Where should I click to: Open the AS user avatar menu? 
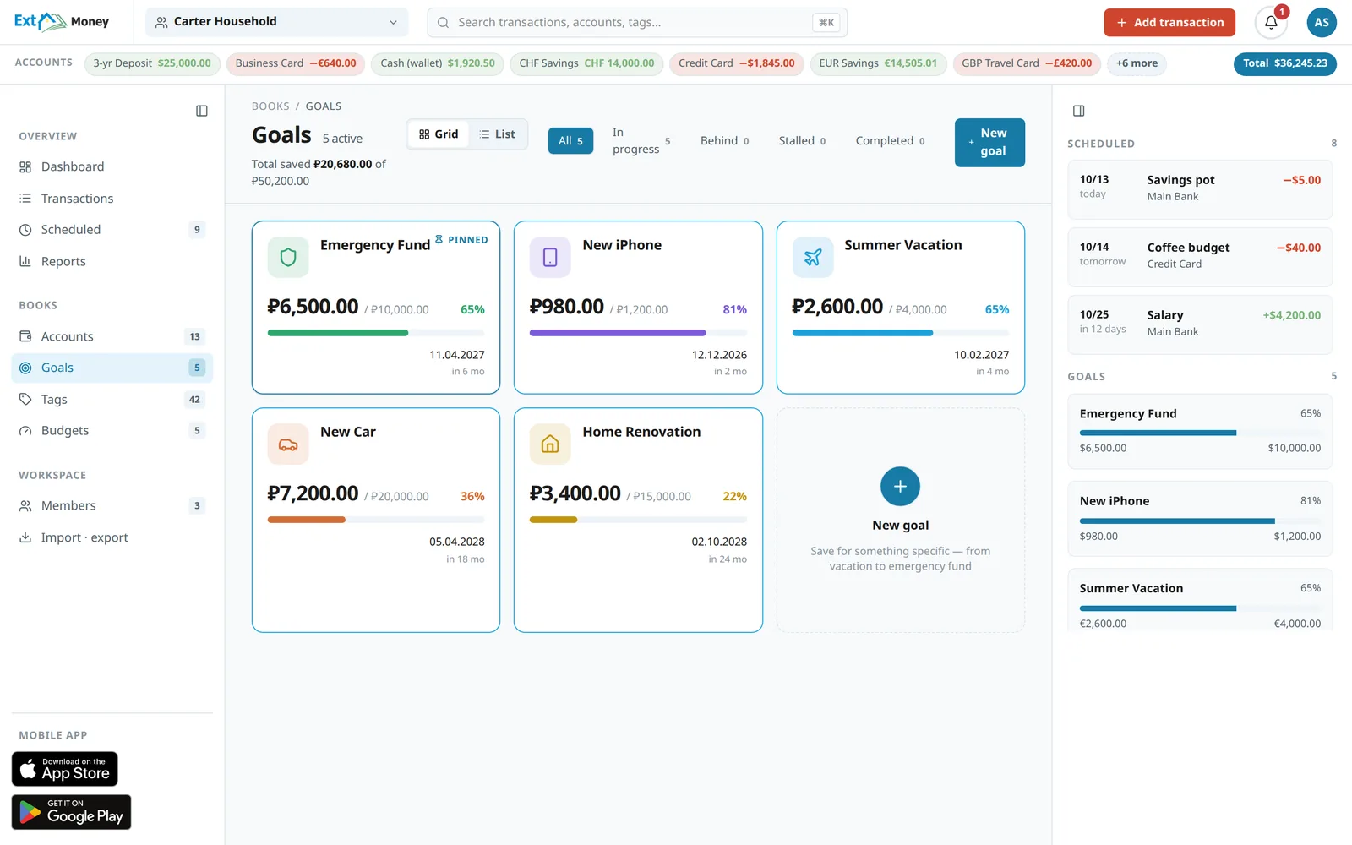1322,23
